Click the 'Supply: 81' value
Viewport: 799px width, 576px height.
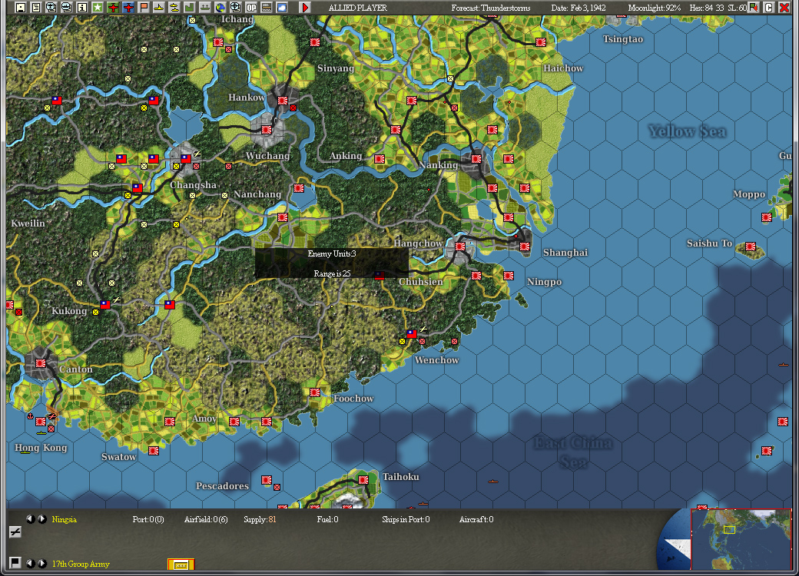tap(260, 519)
